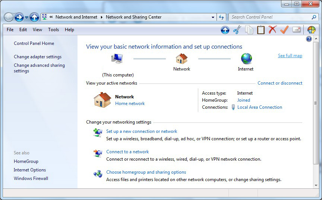Click the Local Area Connection link
The height and width of the screenshot is (200, 322).
coord(259,107)
